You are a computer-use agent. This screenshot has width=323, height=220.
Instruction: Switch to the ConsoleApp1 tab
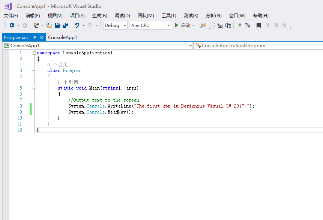[x=62, y=37]
